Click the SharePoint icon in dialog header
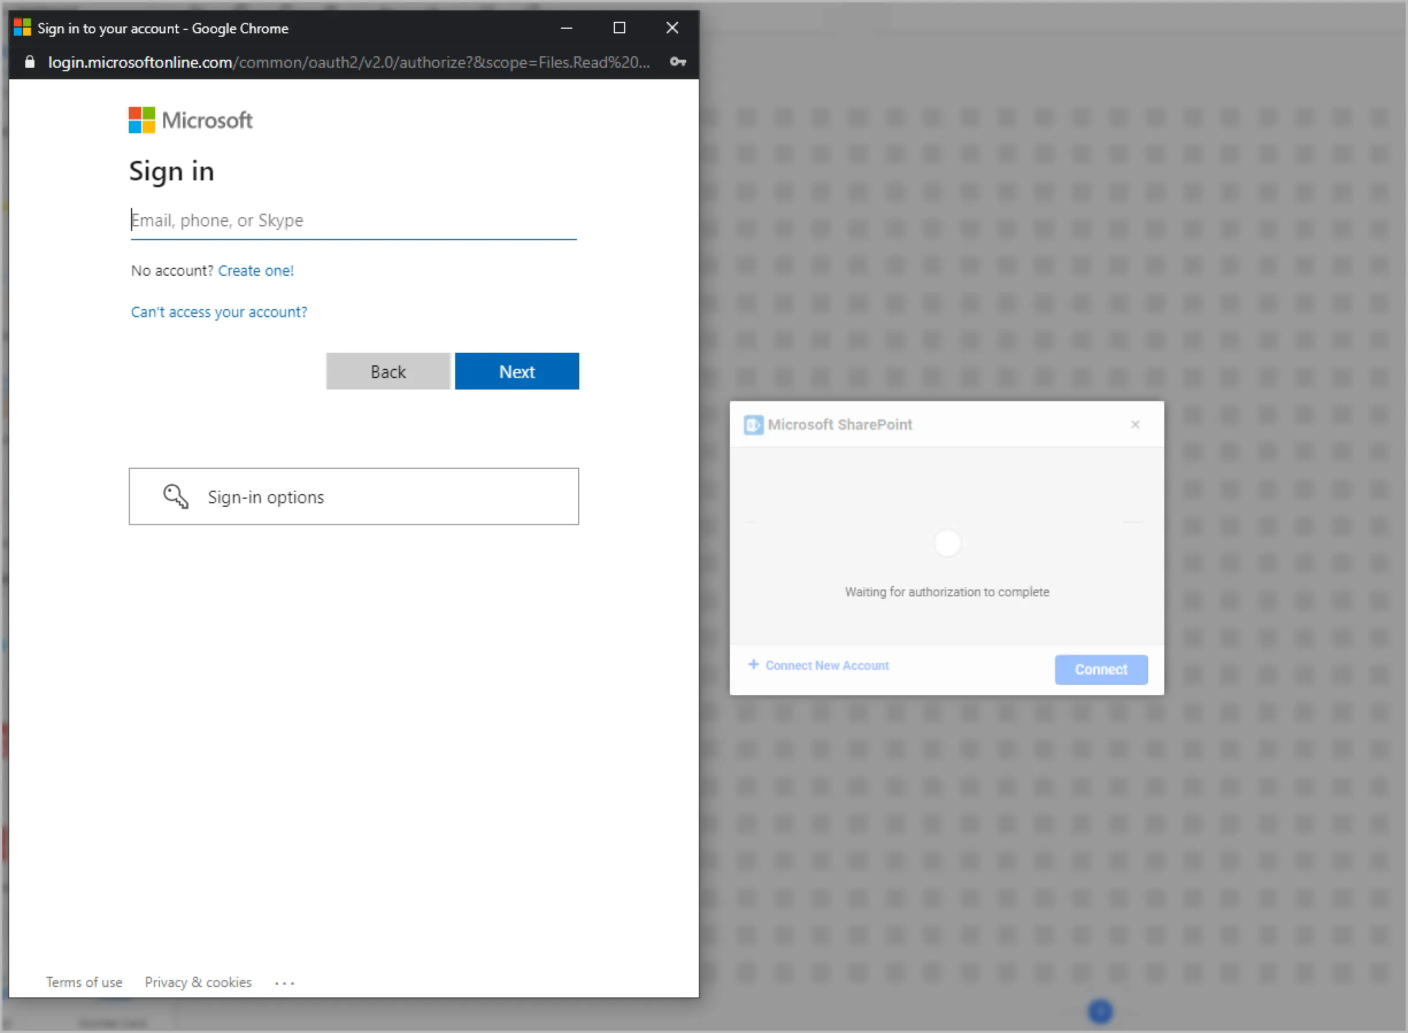 tap(753, 425)
